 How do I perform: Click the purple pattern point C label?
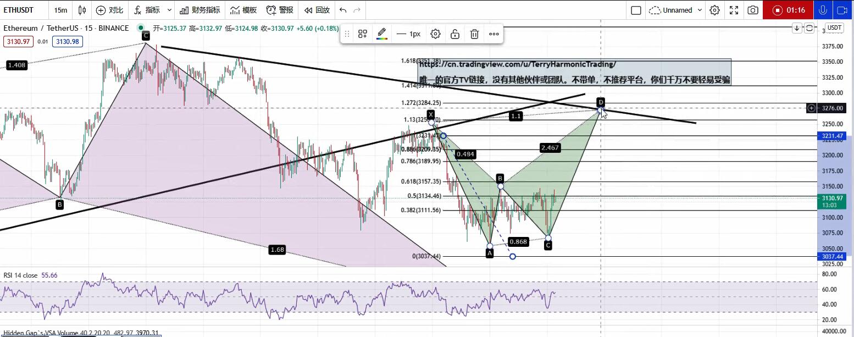point(146,36)
